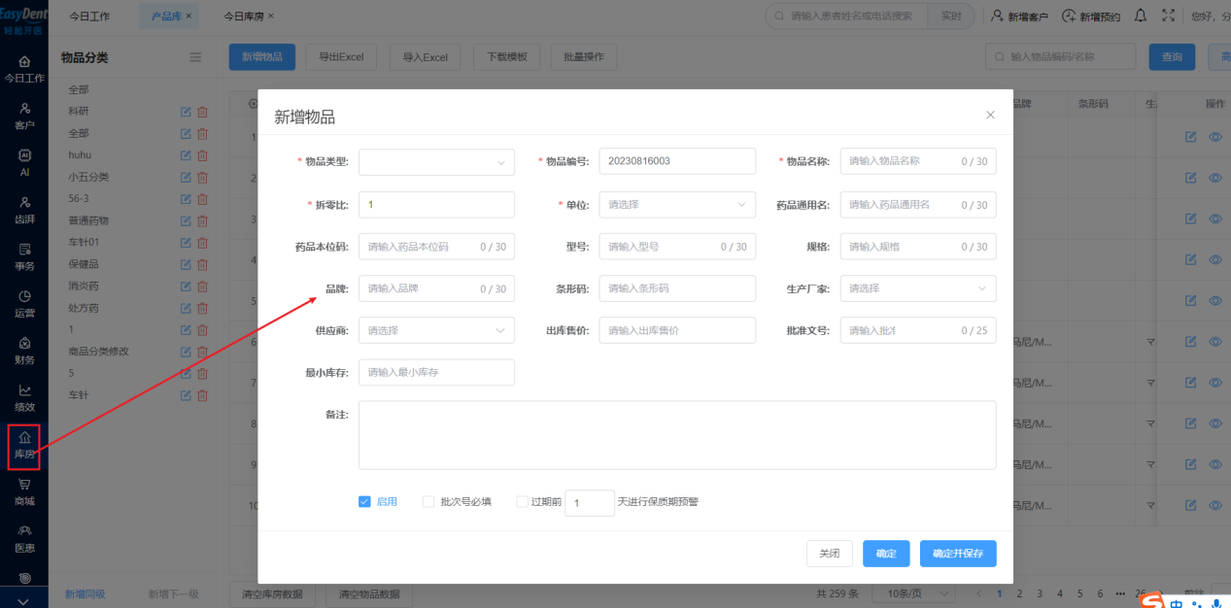
Task: Open 绩效 in the left sidebar
Action: pos(24,397)
